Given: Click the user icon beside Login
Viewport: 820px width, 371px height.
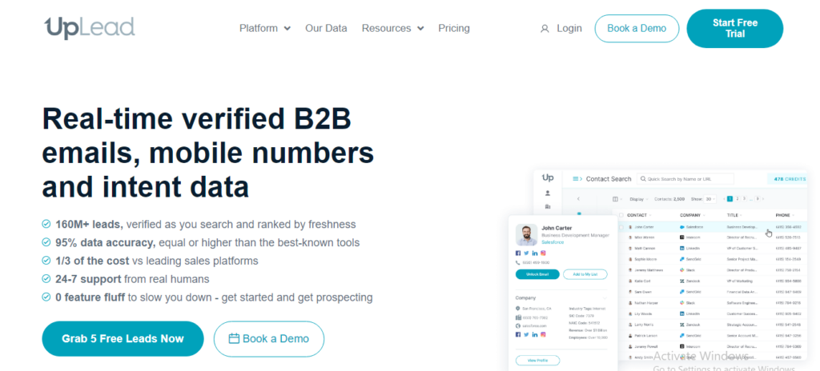Looking at the screenshot, I should pyautogui.click(x=545, y=29).
